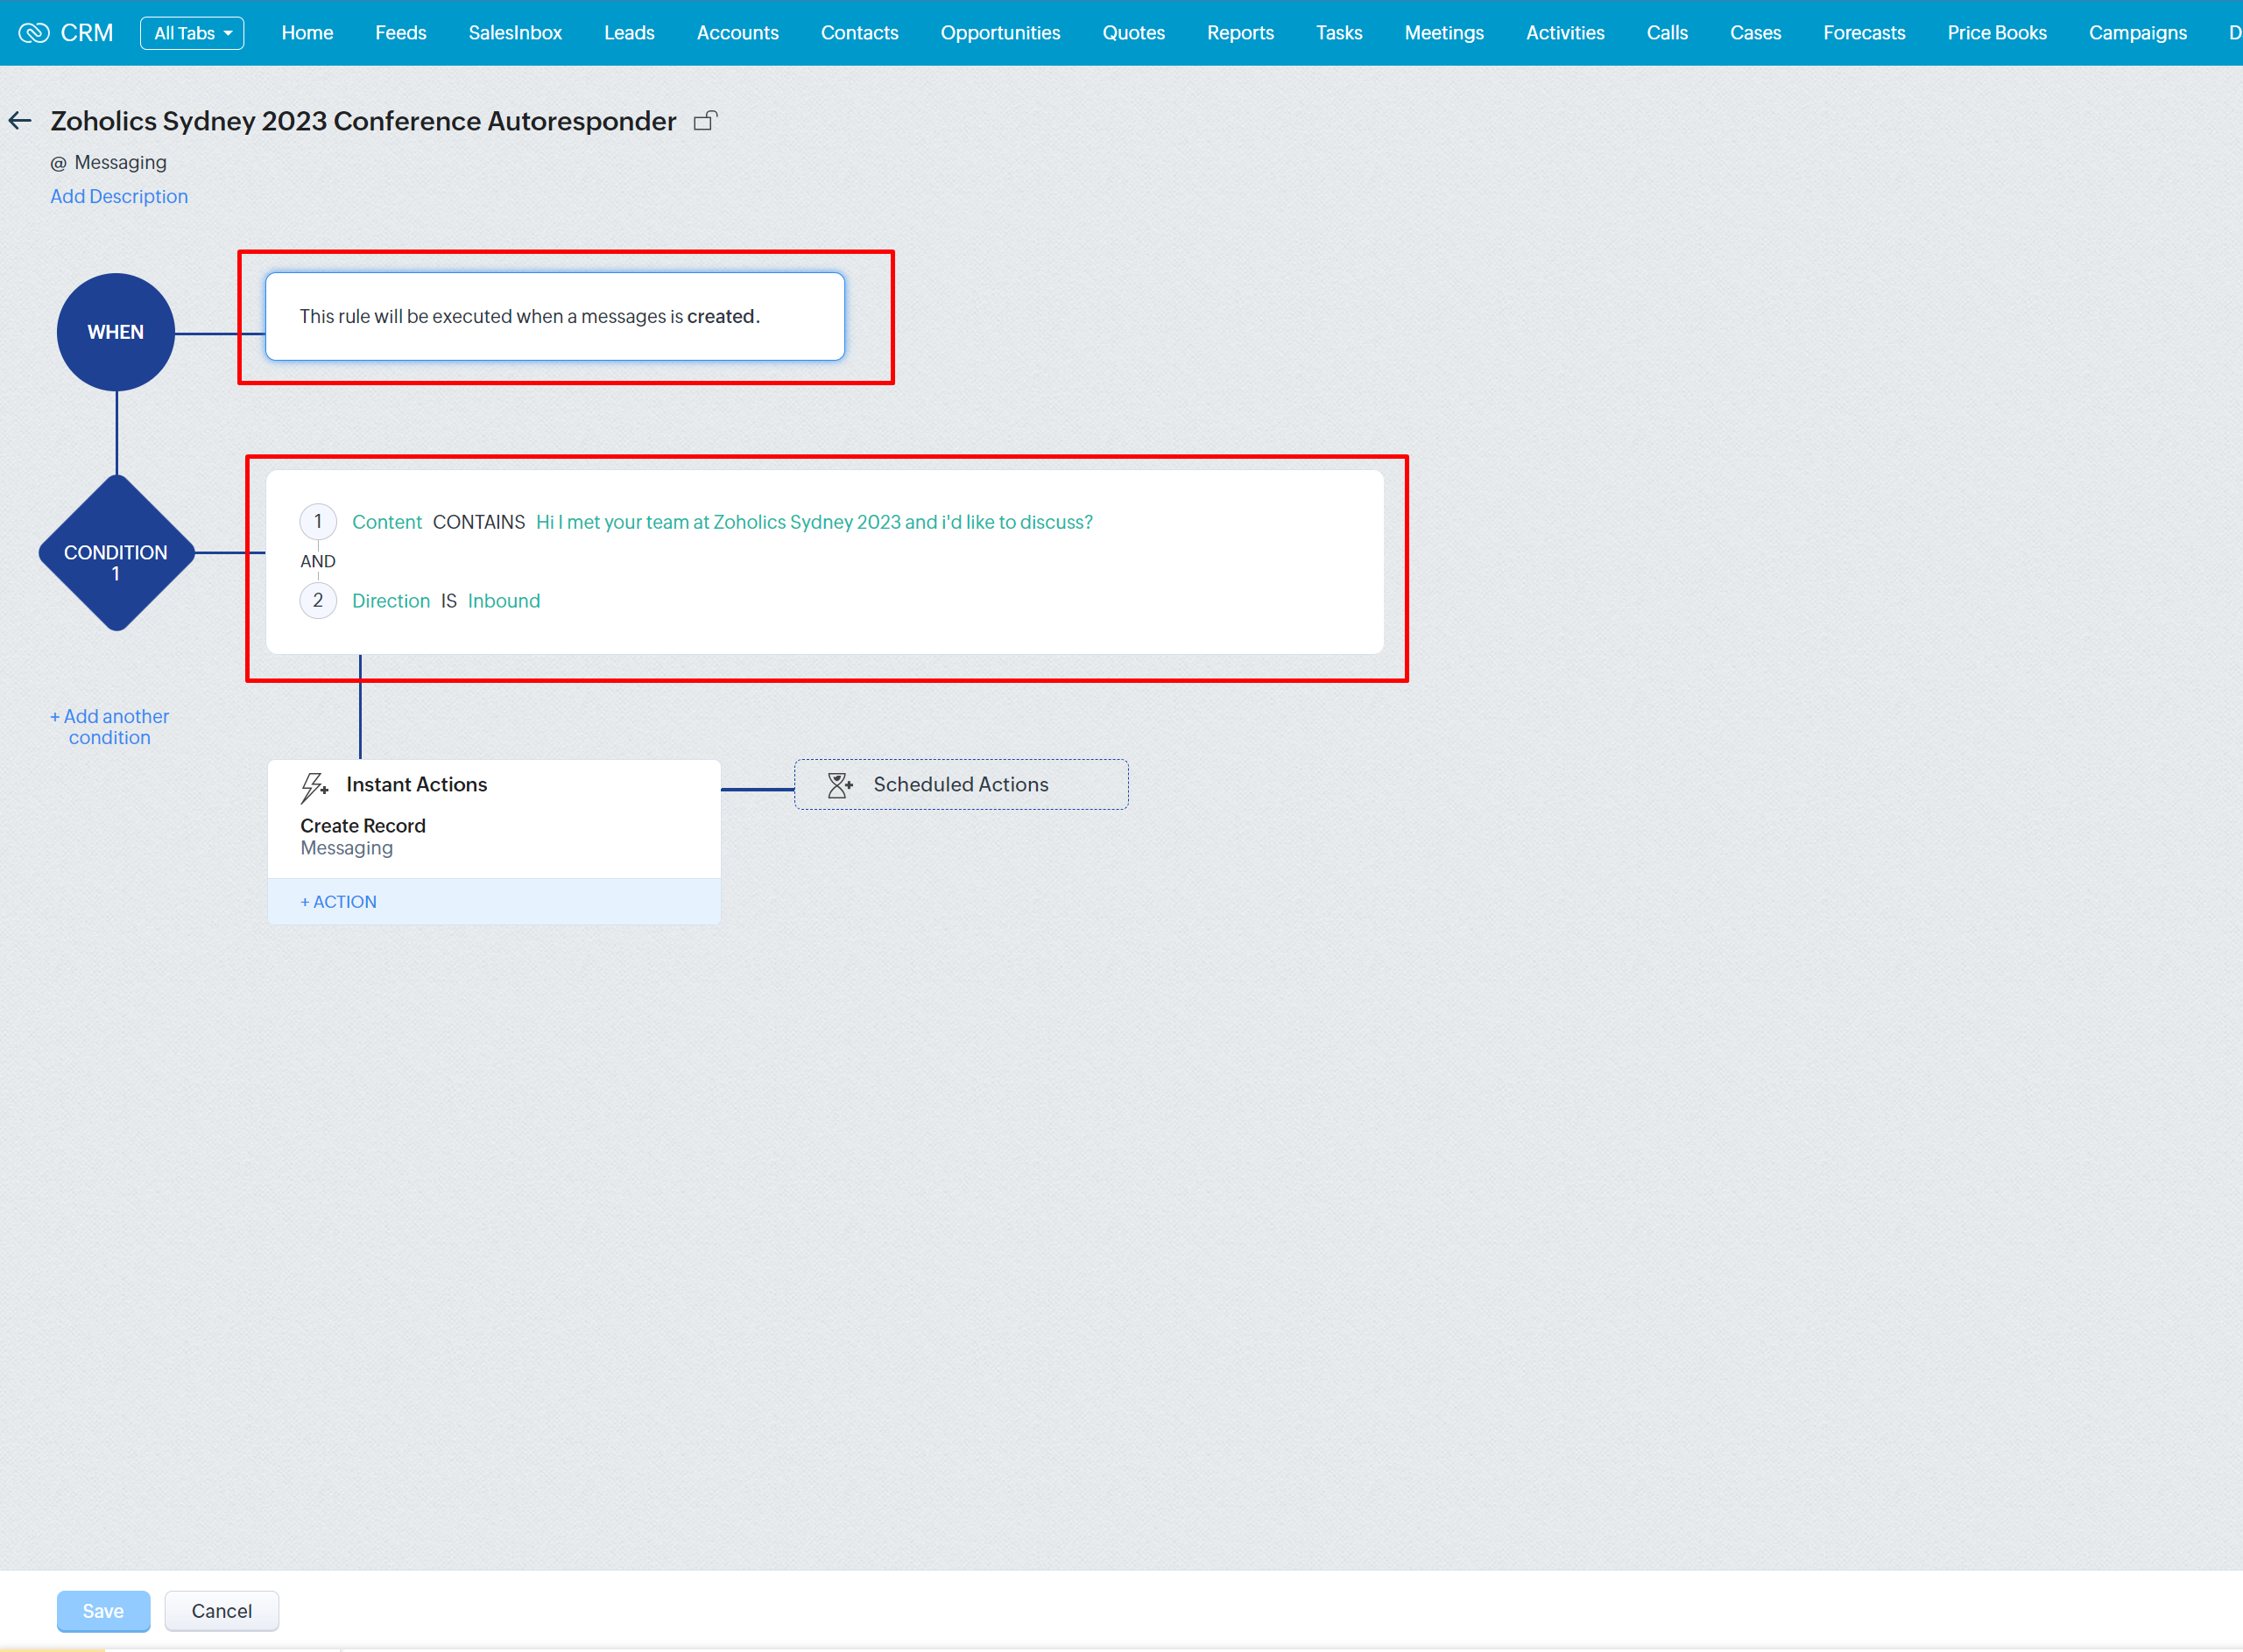The image size is (2243, 1652).
Task: Open the Home tab
Action: tap(307, 33)
